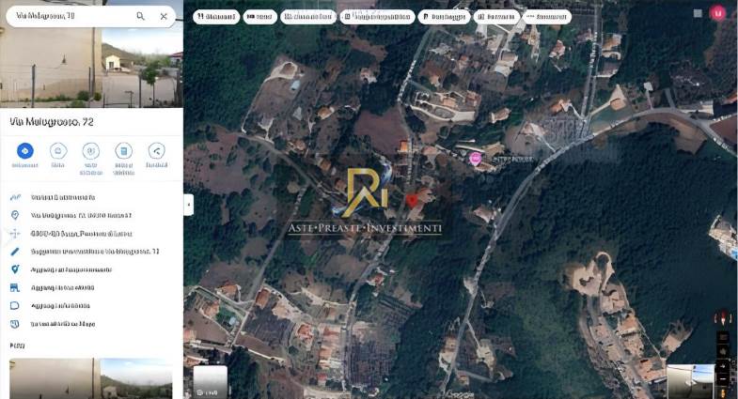Open the account profile avatar
Viewport: 738px width, 399px height.
[718, 13]
